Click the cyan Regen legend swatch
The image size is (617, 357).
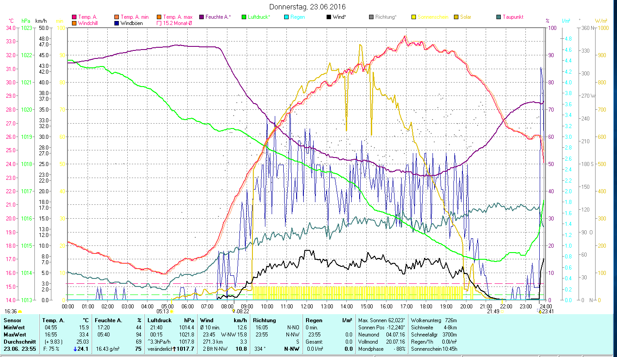tap(286, 17)
